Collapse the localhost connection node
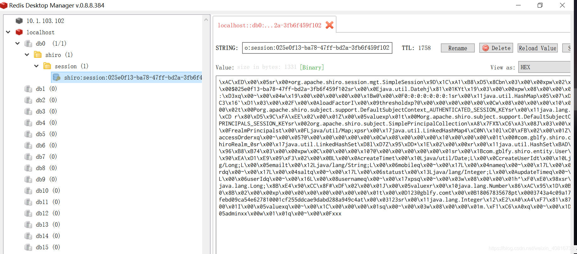Image resolution: width=577 pixels, height=254 pixels. pyautogui.click(x=8, y=32)
